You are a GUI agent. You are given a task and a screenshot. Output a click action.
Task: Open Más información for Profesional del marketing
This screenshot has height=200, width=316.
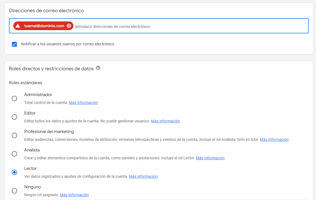[274, 139]
